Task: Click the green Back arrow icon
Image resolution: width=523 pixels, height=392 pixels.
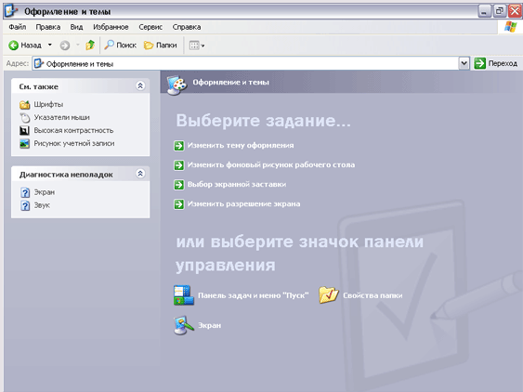Action: [x=13, y=46]
